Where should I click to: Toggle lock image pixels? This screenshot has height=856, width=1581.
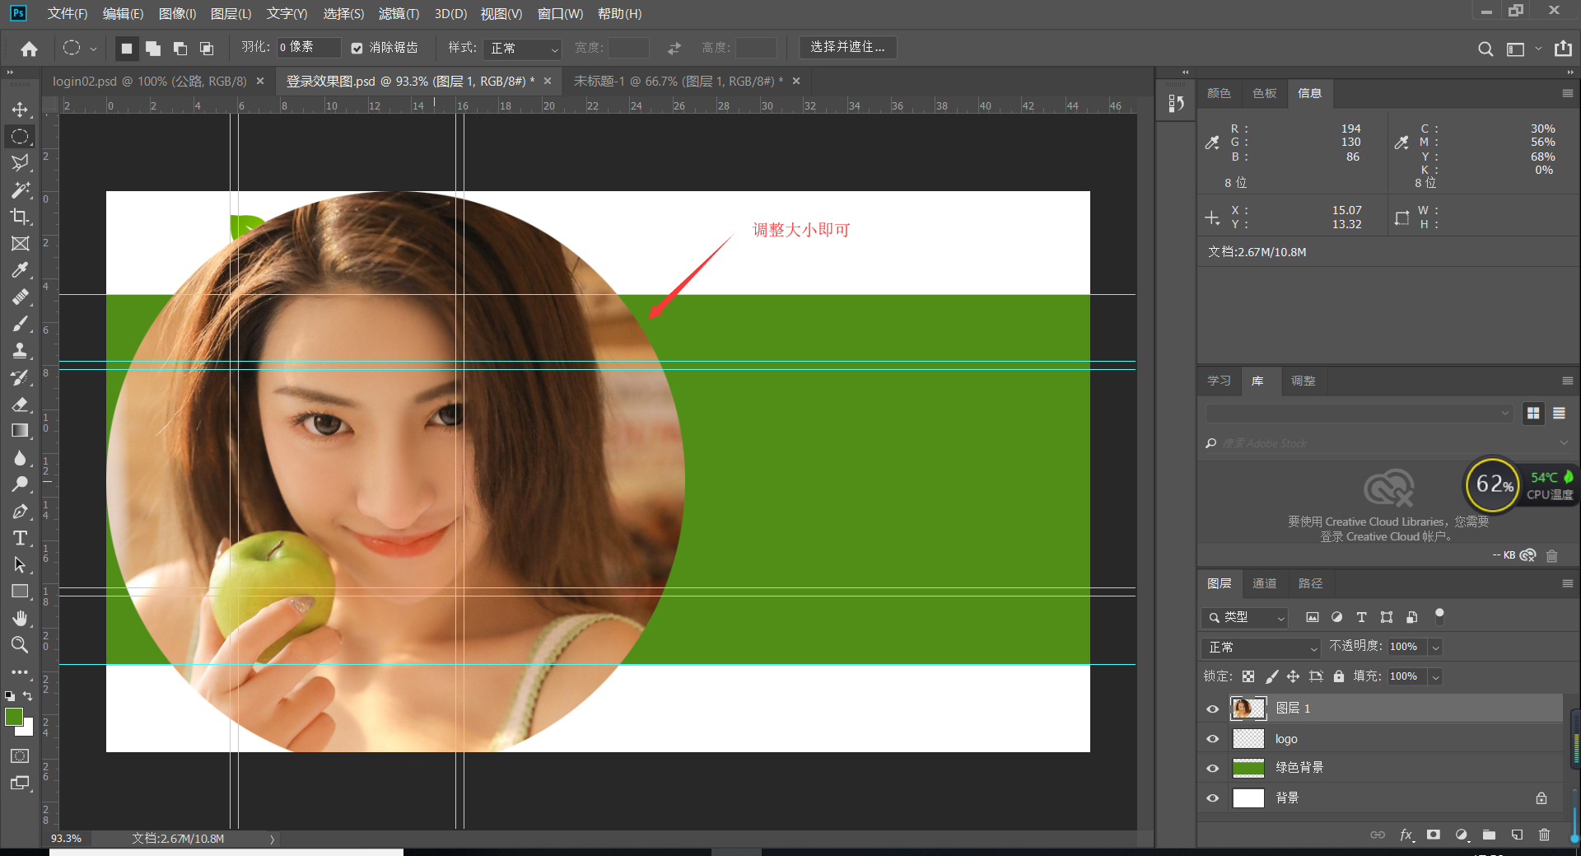click(1271, 676)
